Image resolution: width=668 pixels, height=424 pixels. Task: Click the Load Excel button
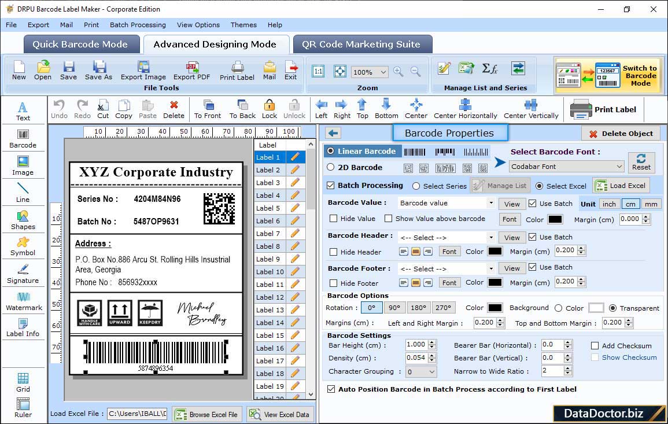tap(621, 185)
